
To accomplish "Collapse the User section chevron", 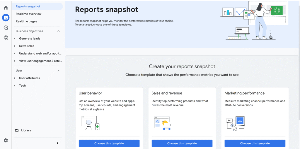I will (x=59, y=71).
